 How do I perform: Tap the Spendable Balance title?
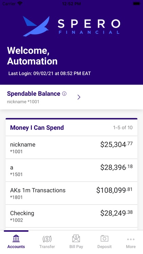tap(34, 93)
